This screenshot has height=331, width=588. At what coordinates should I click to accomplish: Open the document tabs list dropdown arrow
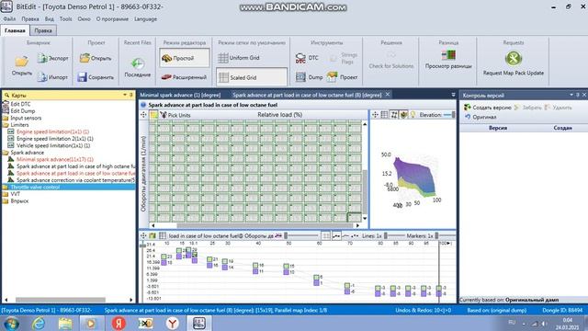[x=453, y=95]
